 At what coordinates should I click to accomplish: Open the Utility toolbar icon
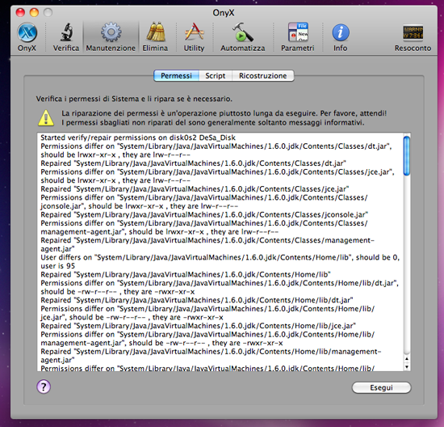click(x=194, y=32)
